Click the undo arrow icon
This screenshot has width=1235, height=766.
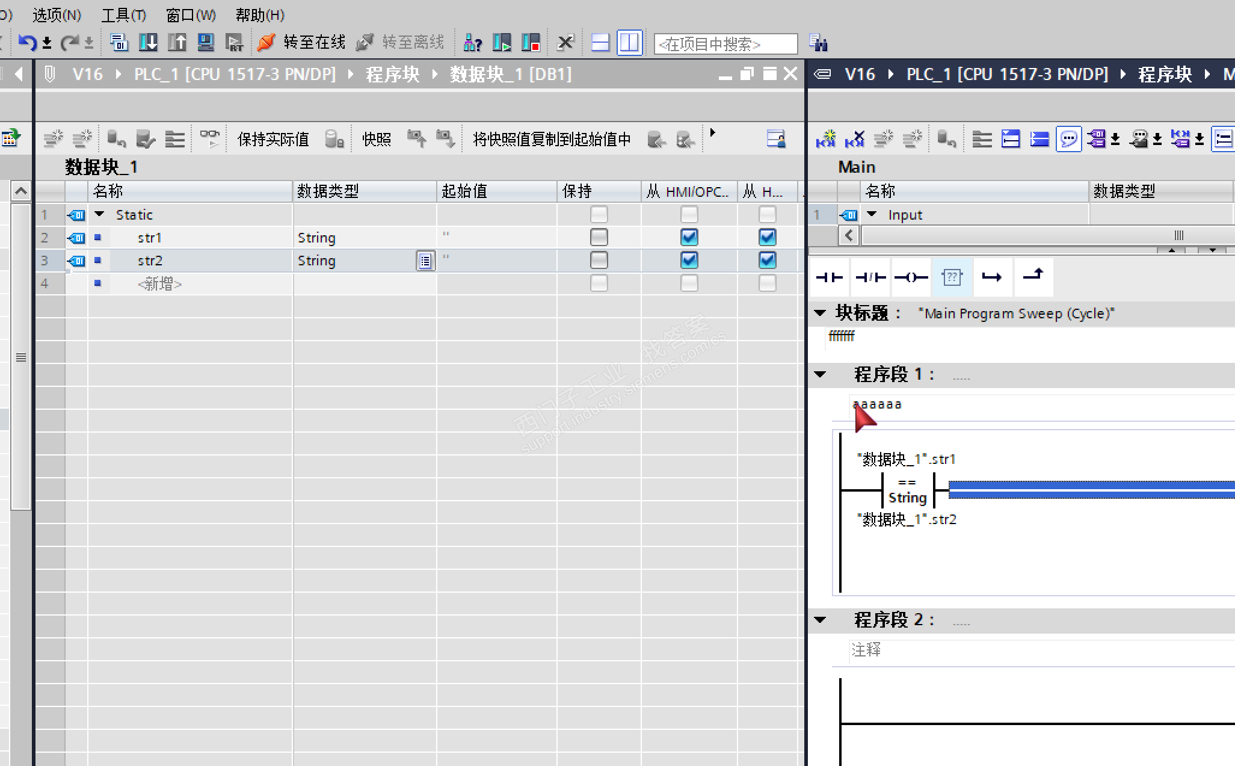click(26, 43)
